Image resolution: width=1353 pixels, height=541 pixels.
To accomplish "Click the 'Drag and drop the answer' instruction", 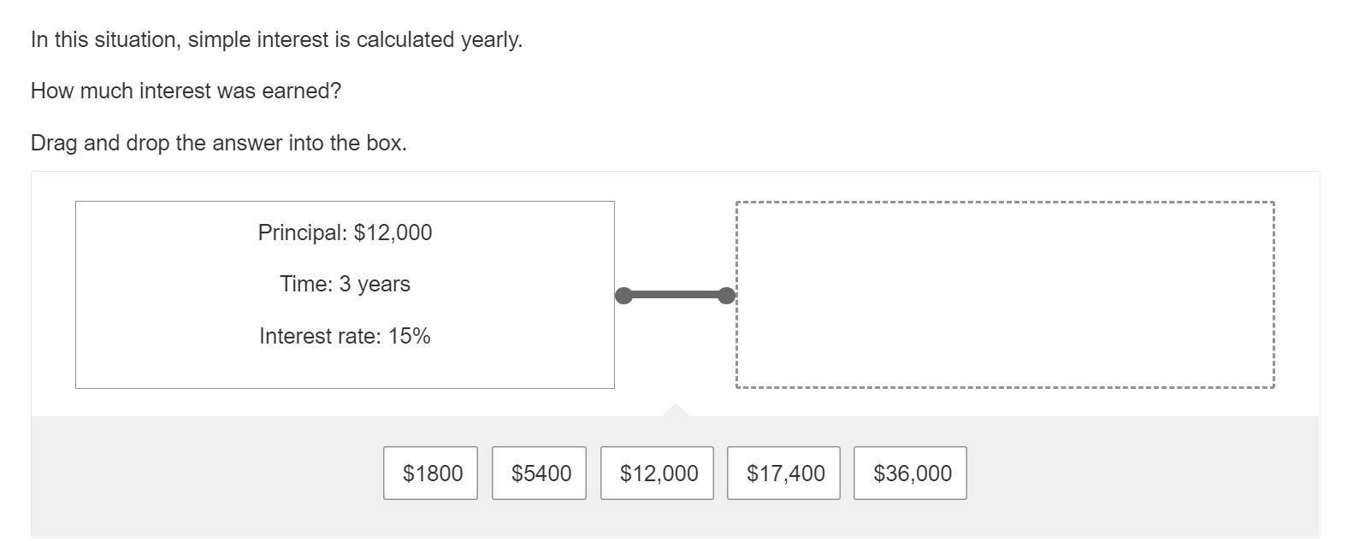I will tap(218, 143).
